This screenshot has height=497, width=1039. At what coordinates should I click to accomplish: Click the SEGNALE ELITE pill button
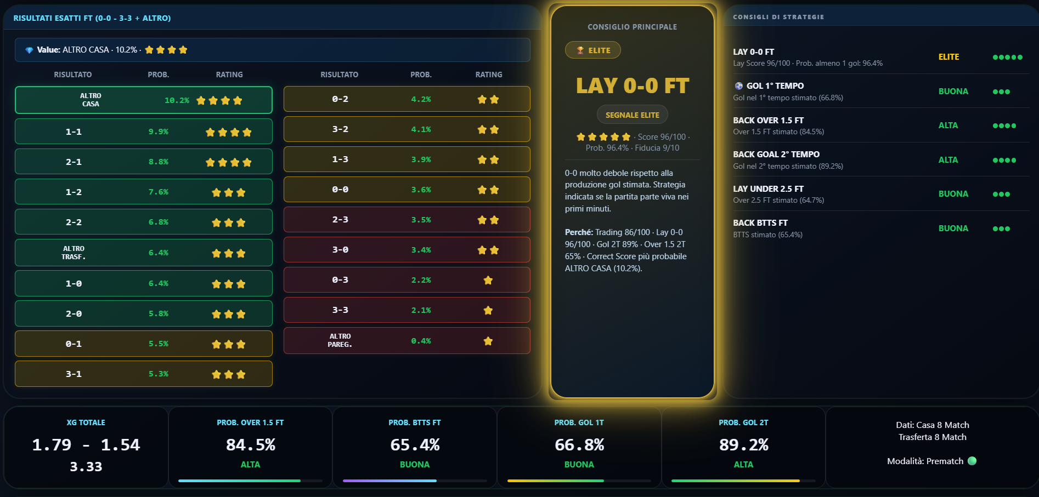point(632,115)
